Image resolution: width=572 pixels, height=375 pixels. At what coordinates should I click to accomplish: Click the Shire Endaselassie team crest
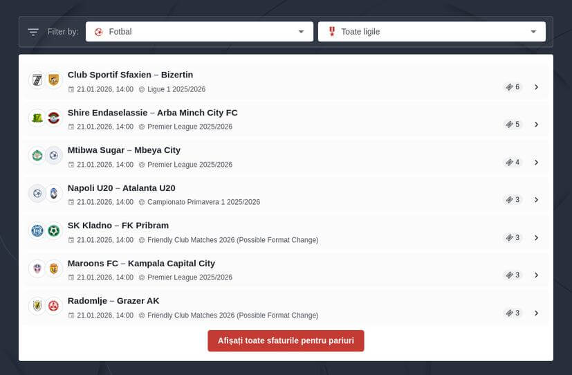(x=37, y=118)
